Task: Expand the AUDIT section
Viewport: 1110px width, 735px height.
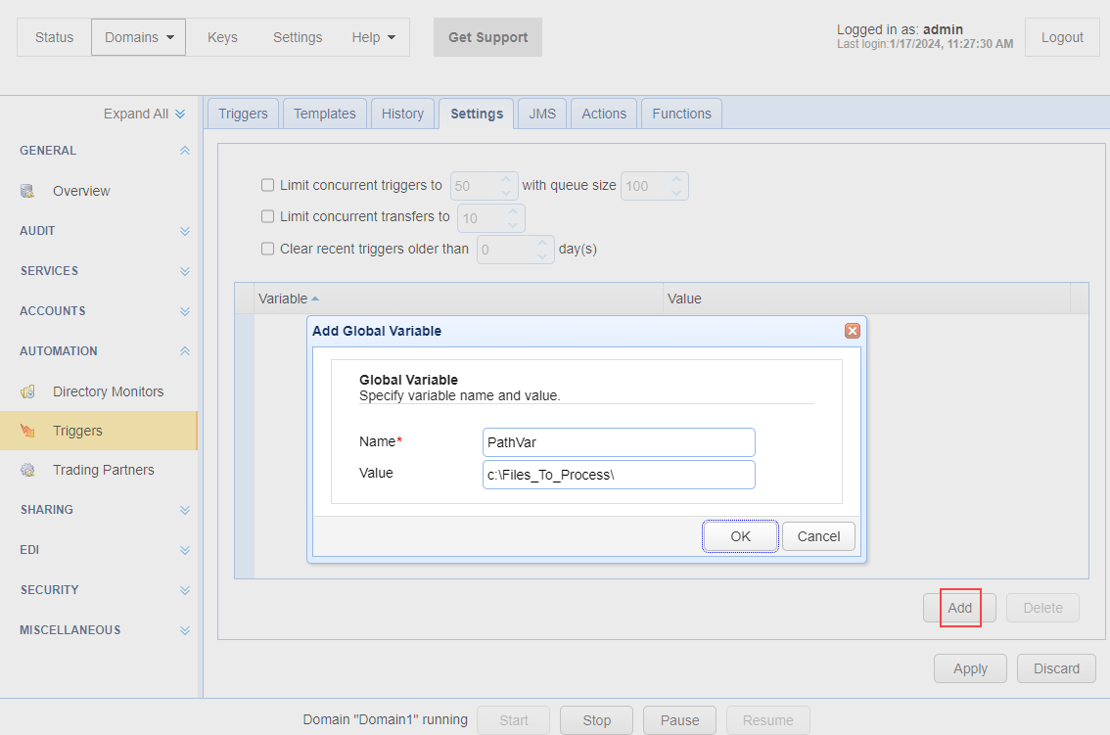Action: tap(185, 231)
